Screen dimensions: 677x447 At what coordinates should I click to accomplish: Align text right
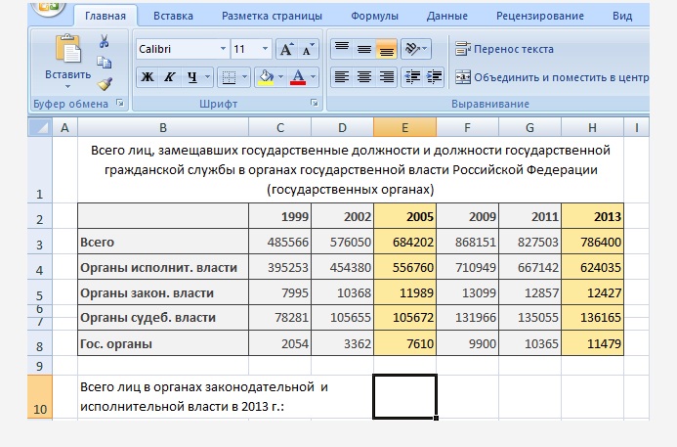387,77
